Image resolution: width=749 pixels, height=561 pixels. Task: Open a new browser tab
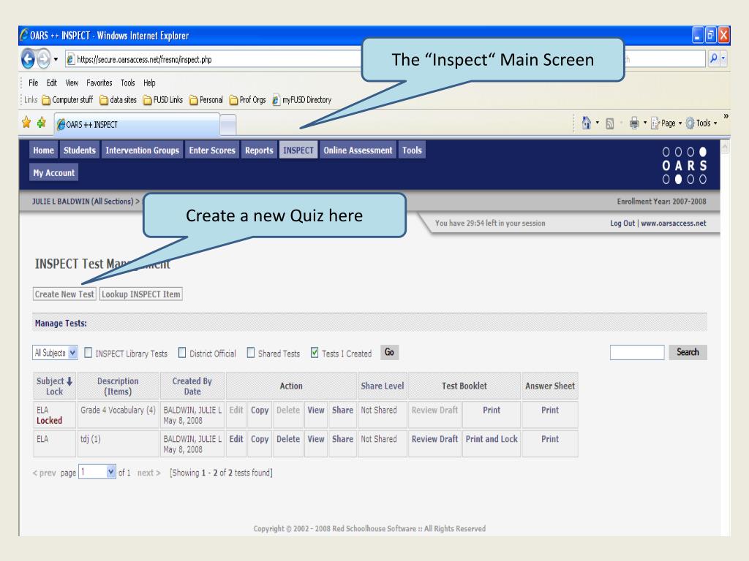(228, 125)
